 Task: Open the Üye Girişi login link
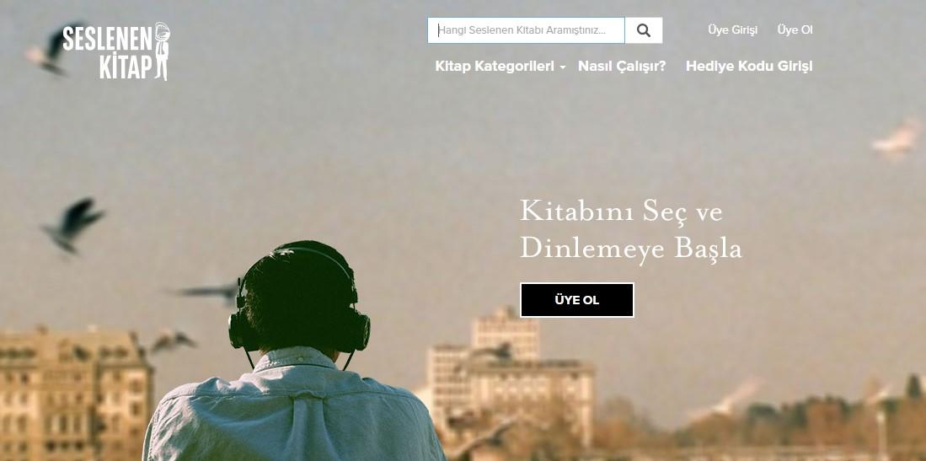tap(732, 30)
